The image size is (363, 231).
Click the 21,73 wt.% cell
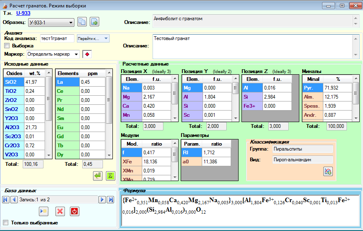pyautogui.click(x=34, y=127)
